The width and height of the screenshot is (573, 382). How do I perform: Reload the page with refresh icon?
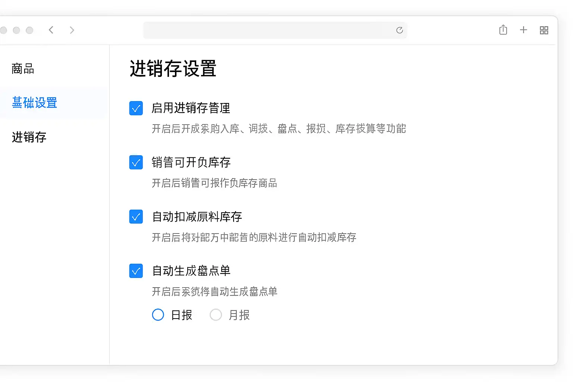click(x=400, y=30)
